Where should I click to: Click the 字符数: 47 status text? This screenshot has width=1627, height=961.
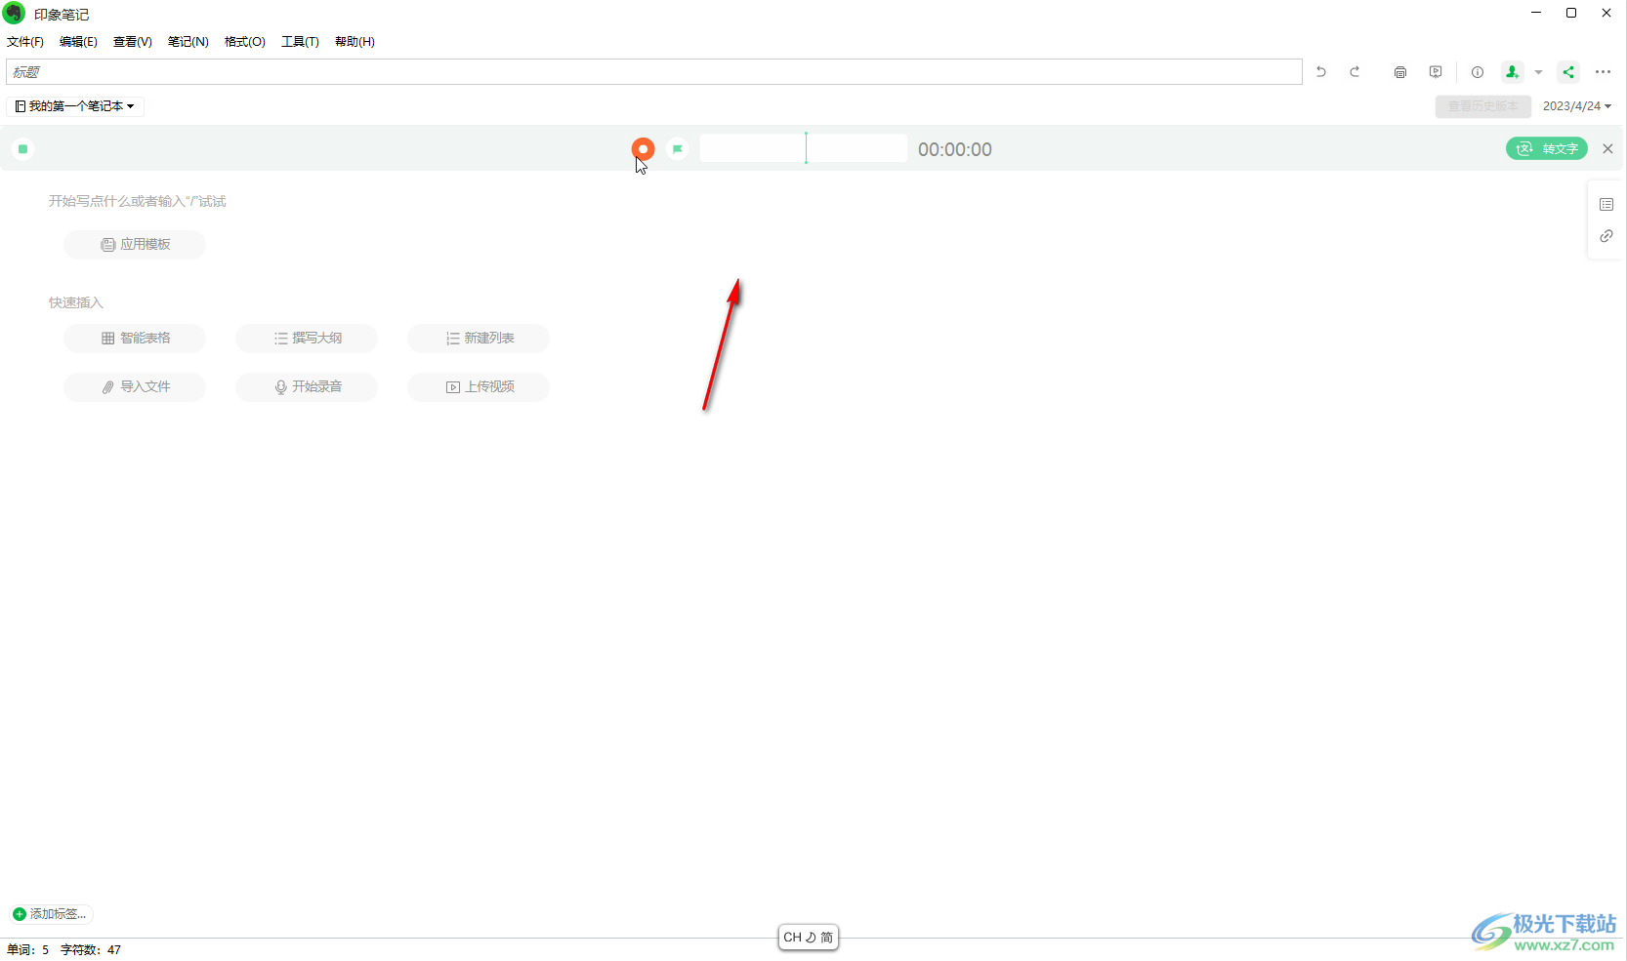click(91, 949)
